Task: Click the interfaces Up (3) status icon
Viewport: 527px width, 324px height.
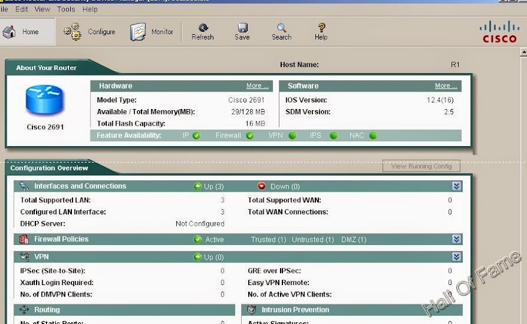Action: (x=197, y=186)
